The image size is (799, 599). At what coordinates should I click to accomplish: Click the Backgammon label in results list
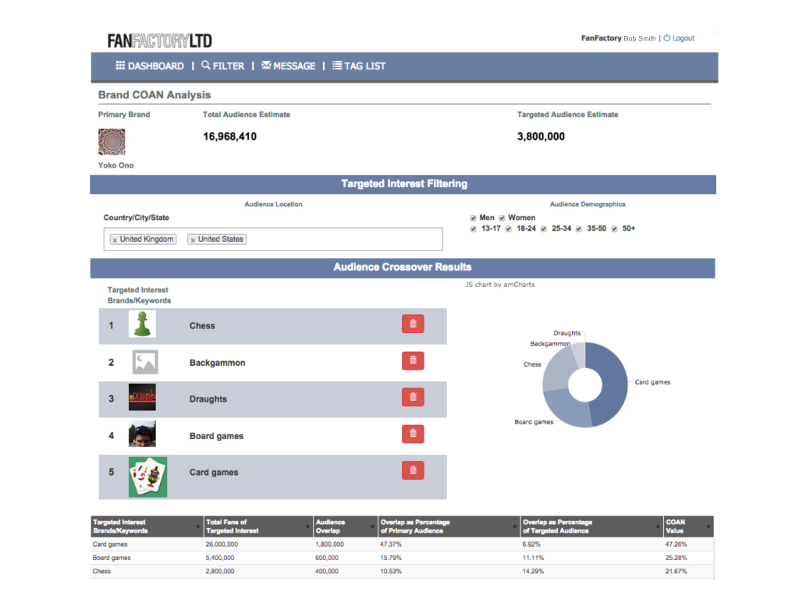tap(218, 363)
